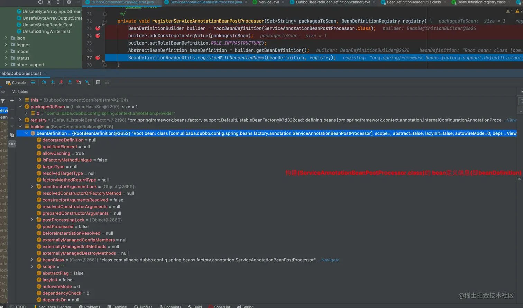Click Run to Cursor icon
Image resolution: width=523 pixels, height=308 pixels.
(x=88, y=82)
